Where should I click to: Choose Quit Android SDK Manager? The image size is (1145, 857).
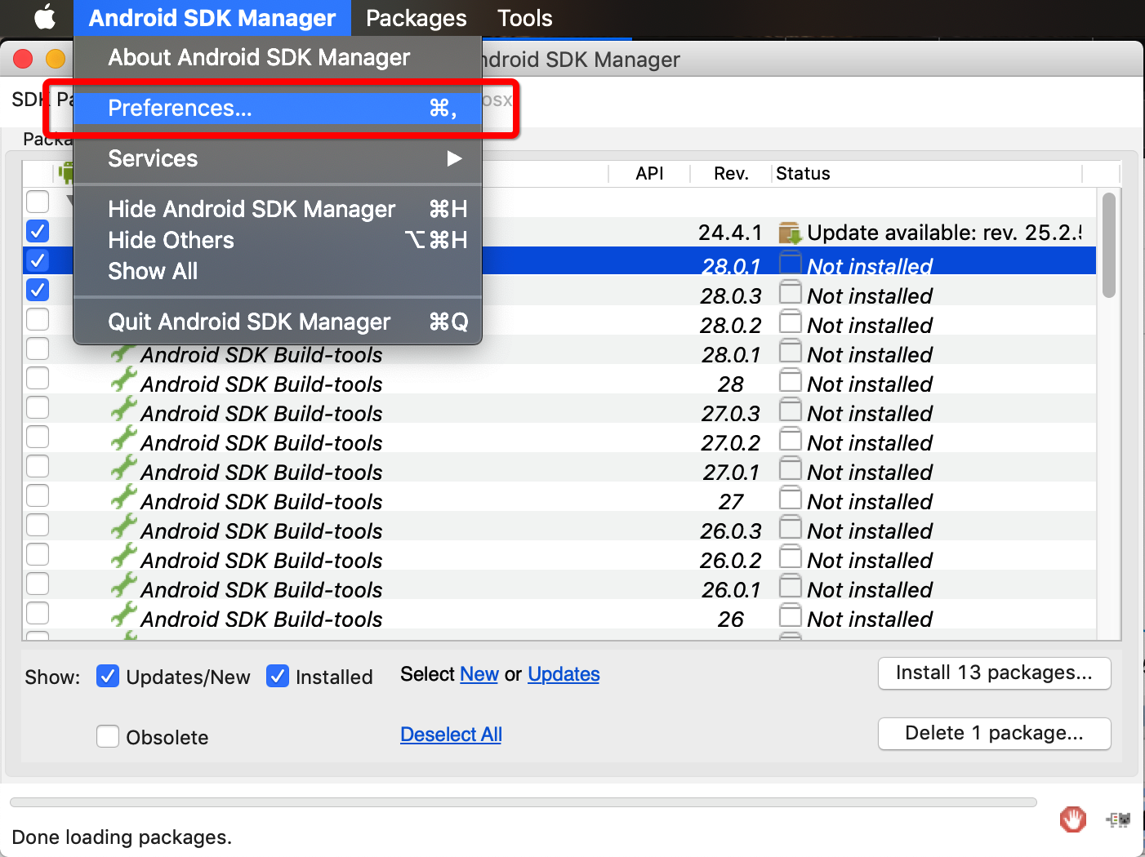(278, 322)
